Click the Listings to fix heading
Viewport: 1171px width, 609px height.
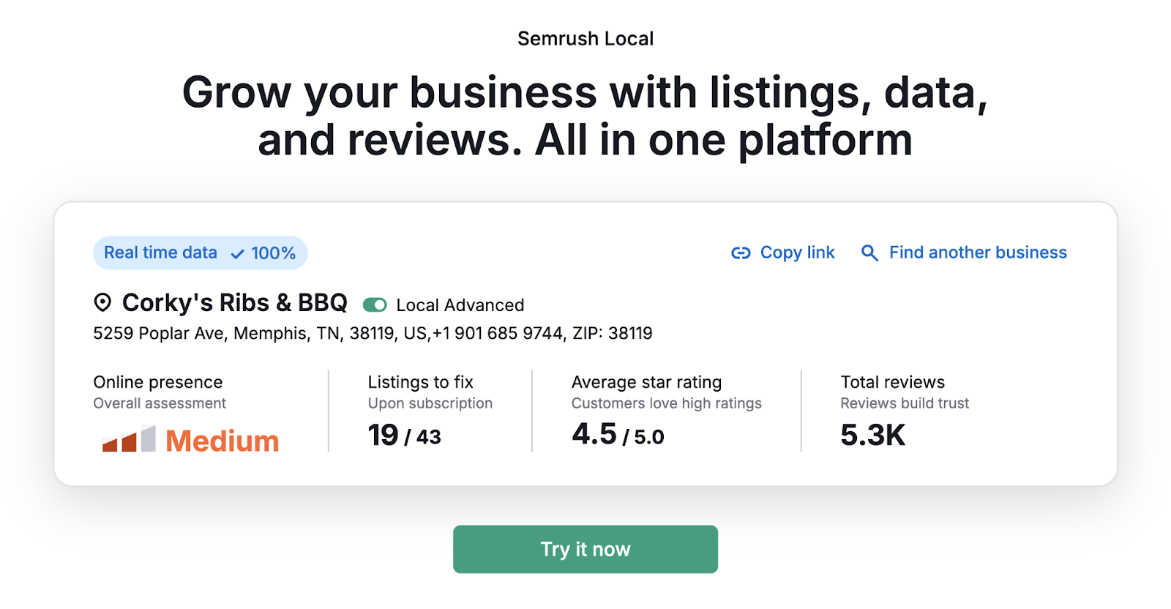[420, 382]
